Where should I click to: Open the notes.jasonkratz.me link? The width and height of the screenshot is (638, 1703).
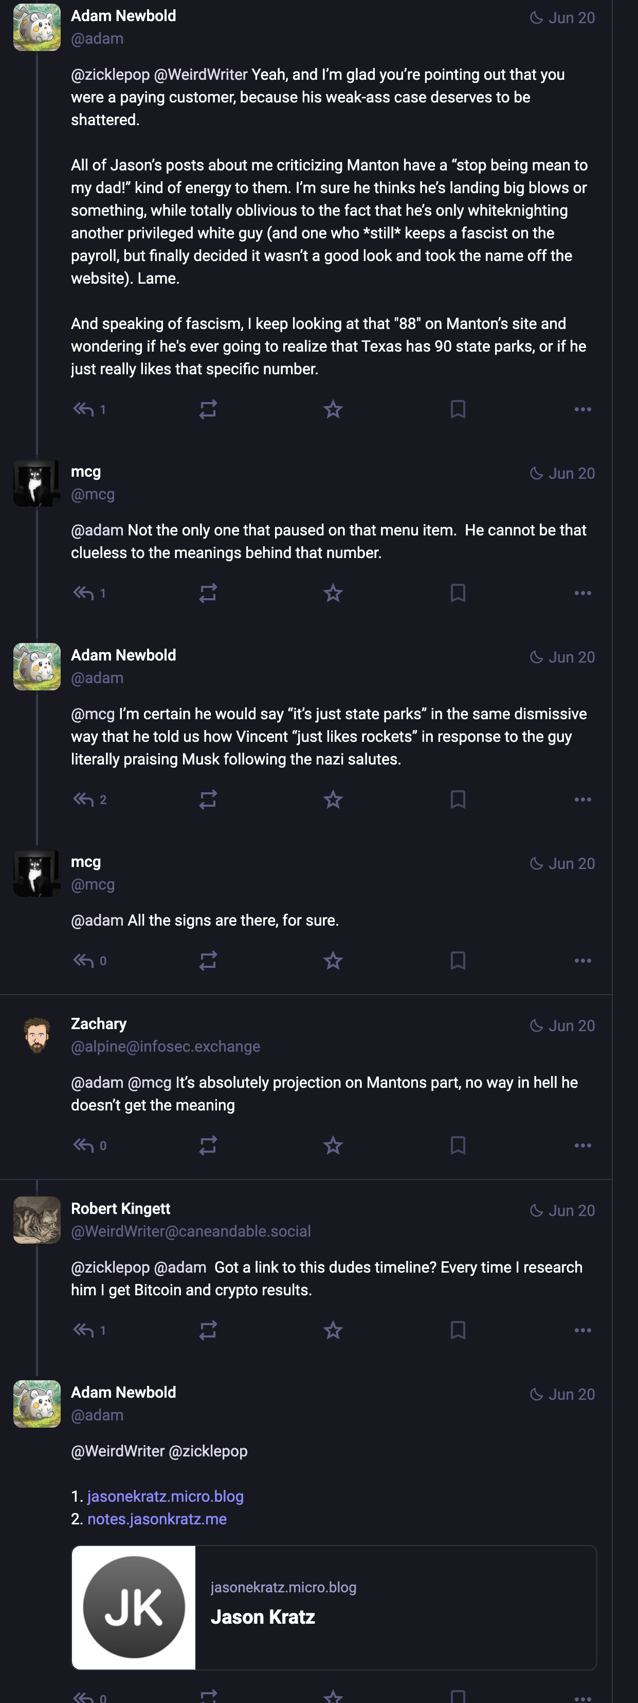(x=157, y=1519)
